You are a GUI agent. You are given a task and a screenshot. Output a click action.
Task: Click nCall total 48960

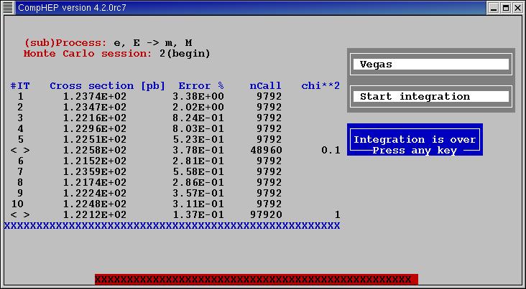pos(266,150)
